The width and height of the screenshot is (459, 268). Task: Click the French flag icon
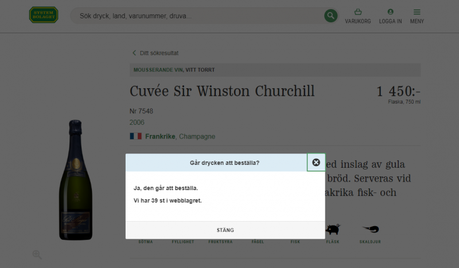point(136,136)
